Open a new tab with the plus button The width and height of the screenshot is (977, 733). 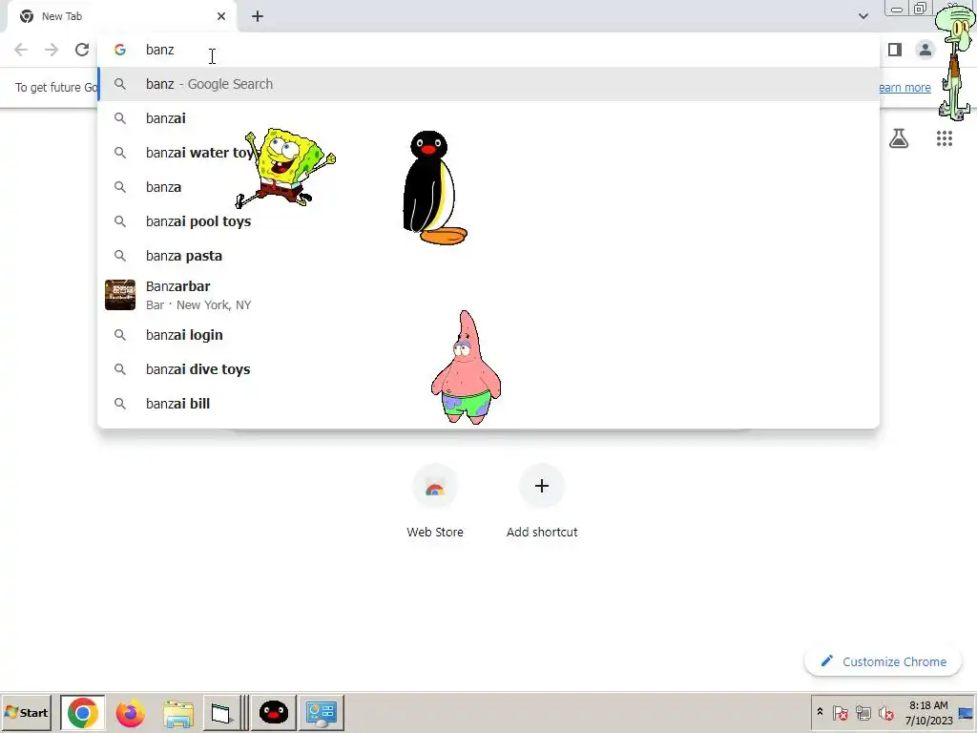tap(258, 16)
